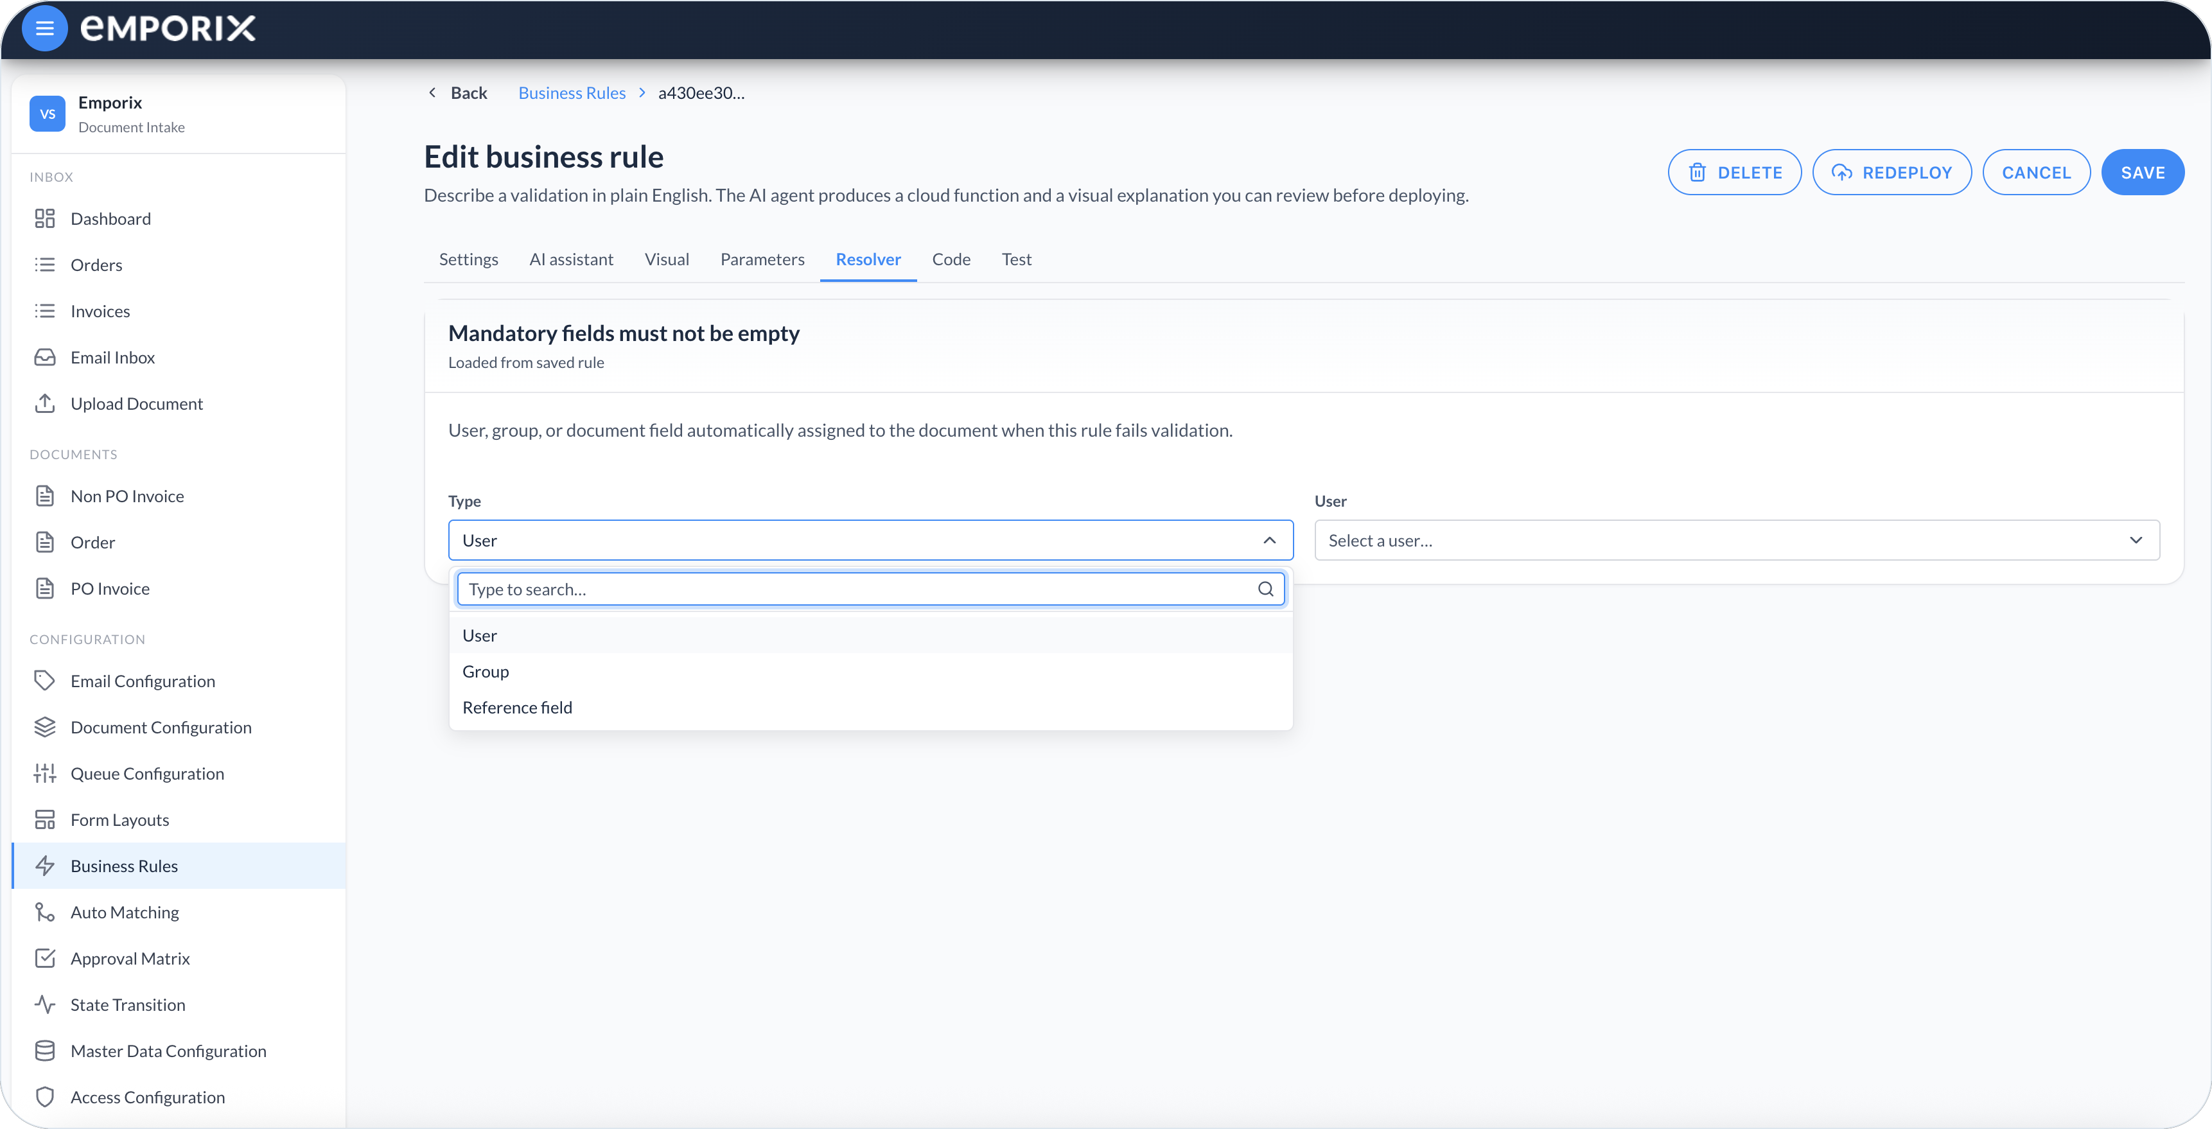The image size is (2212, 1129).
Task: Open Email Inbox in the sidebar
Action: coord(179,358)
